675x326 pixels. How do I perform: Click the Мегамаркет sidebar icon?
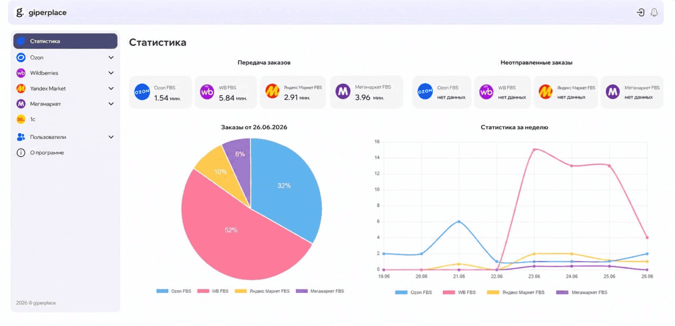21,104
